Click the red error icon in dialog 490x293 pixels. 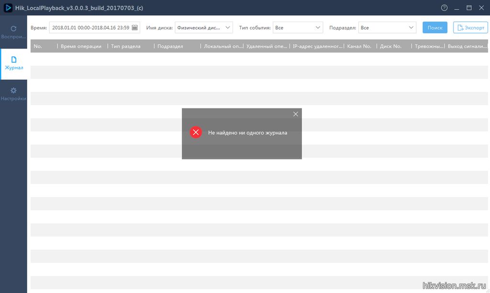(x=196, y=132)
